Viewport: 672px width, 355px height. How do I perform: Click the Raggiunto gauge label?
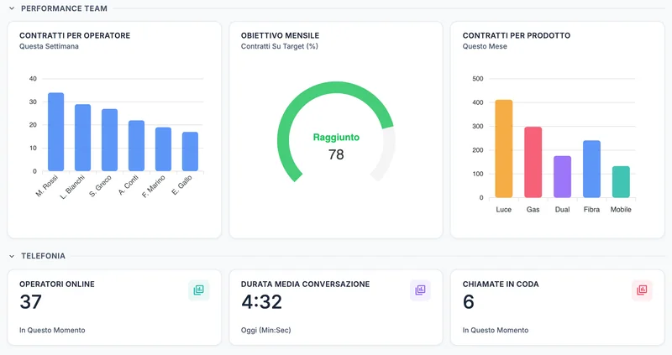pyautogui.click(x=336, y=138)
